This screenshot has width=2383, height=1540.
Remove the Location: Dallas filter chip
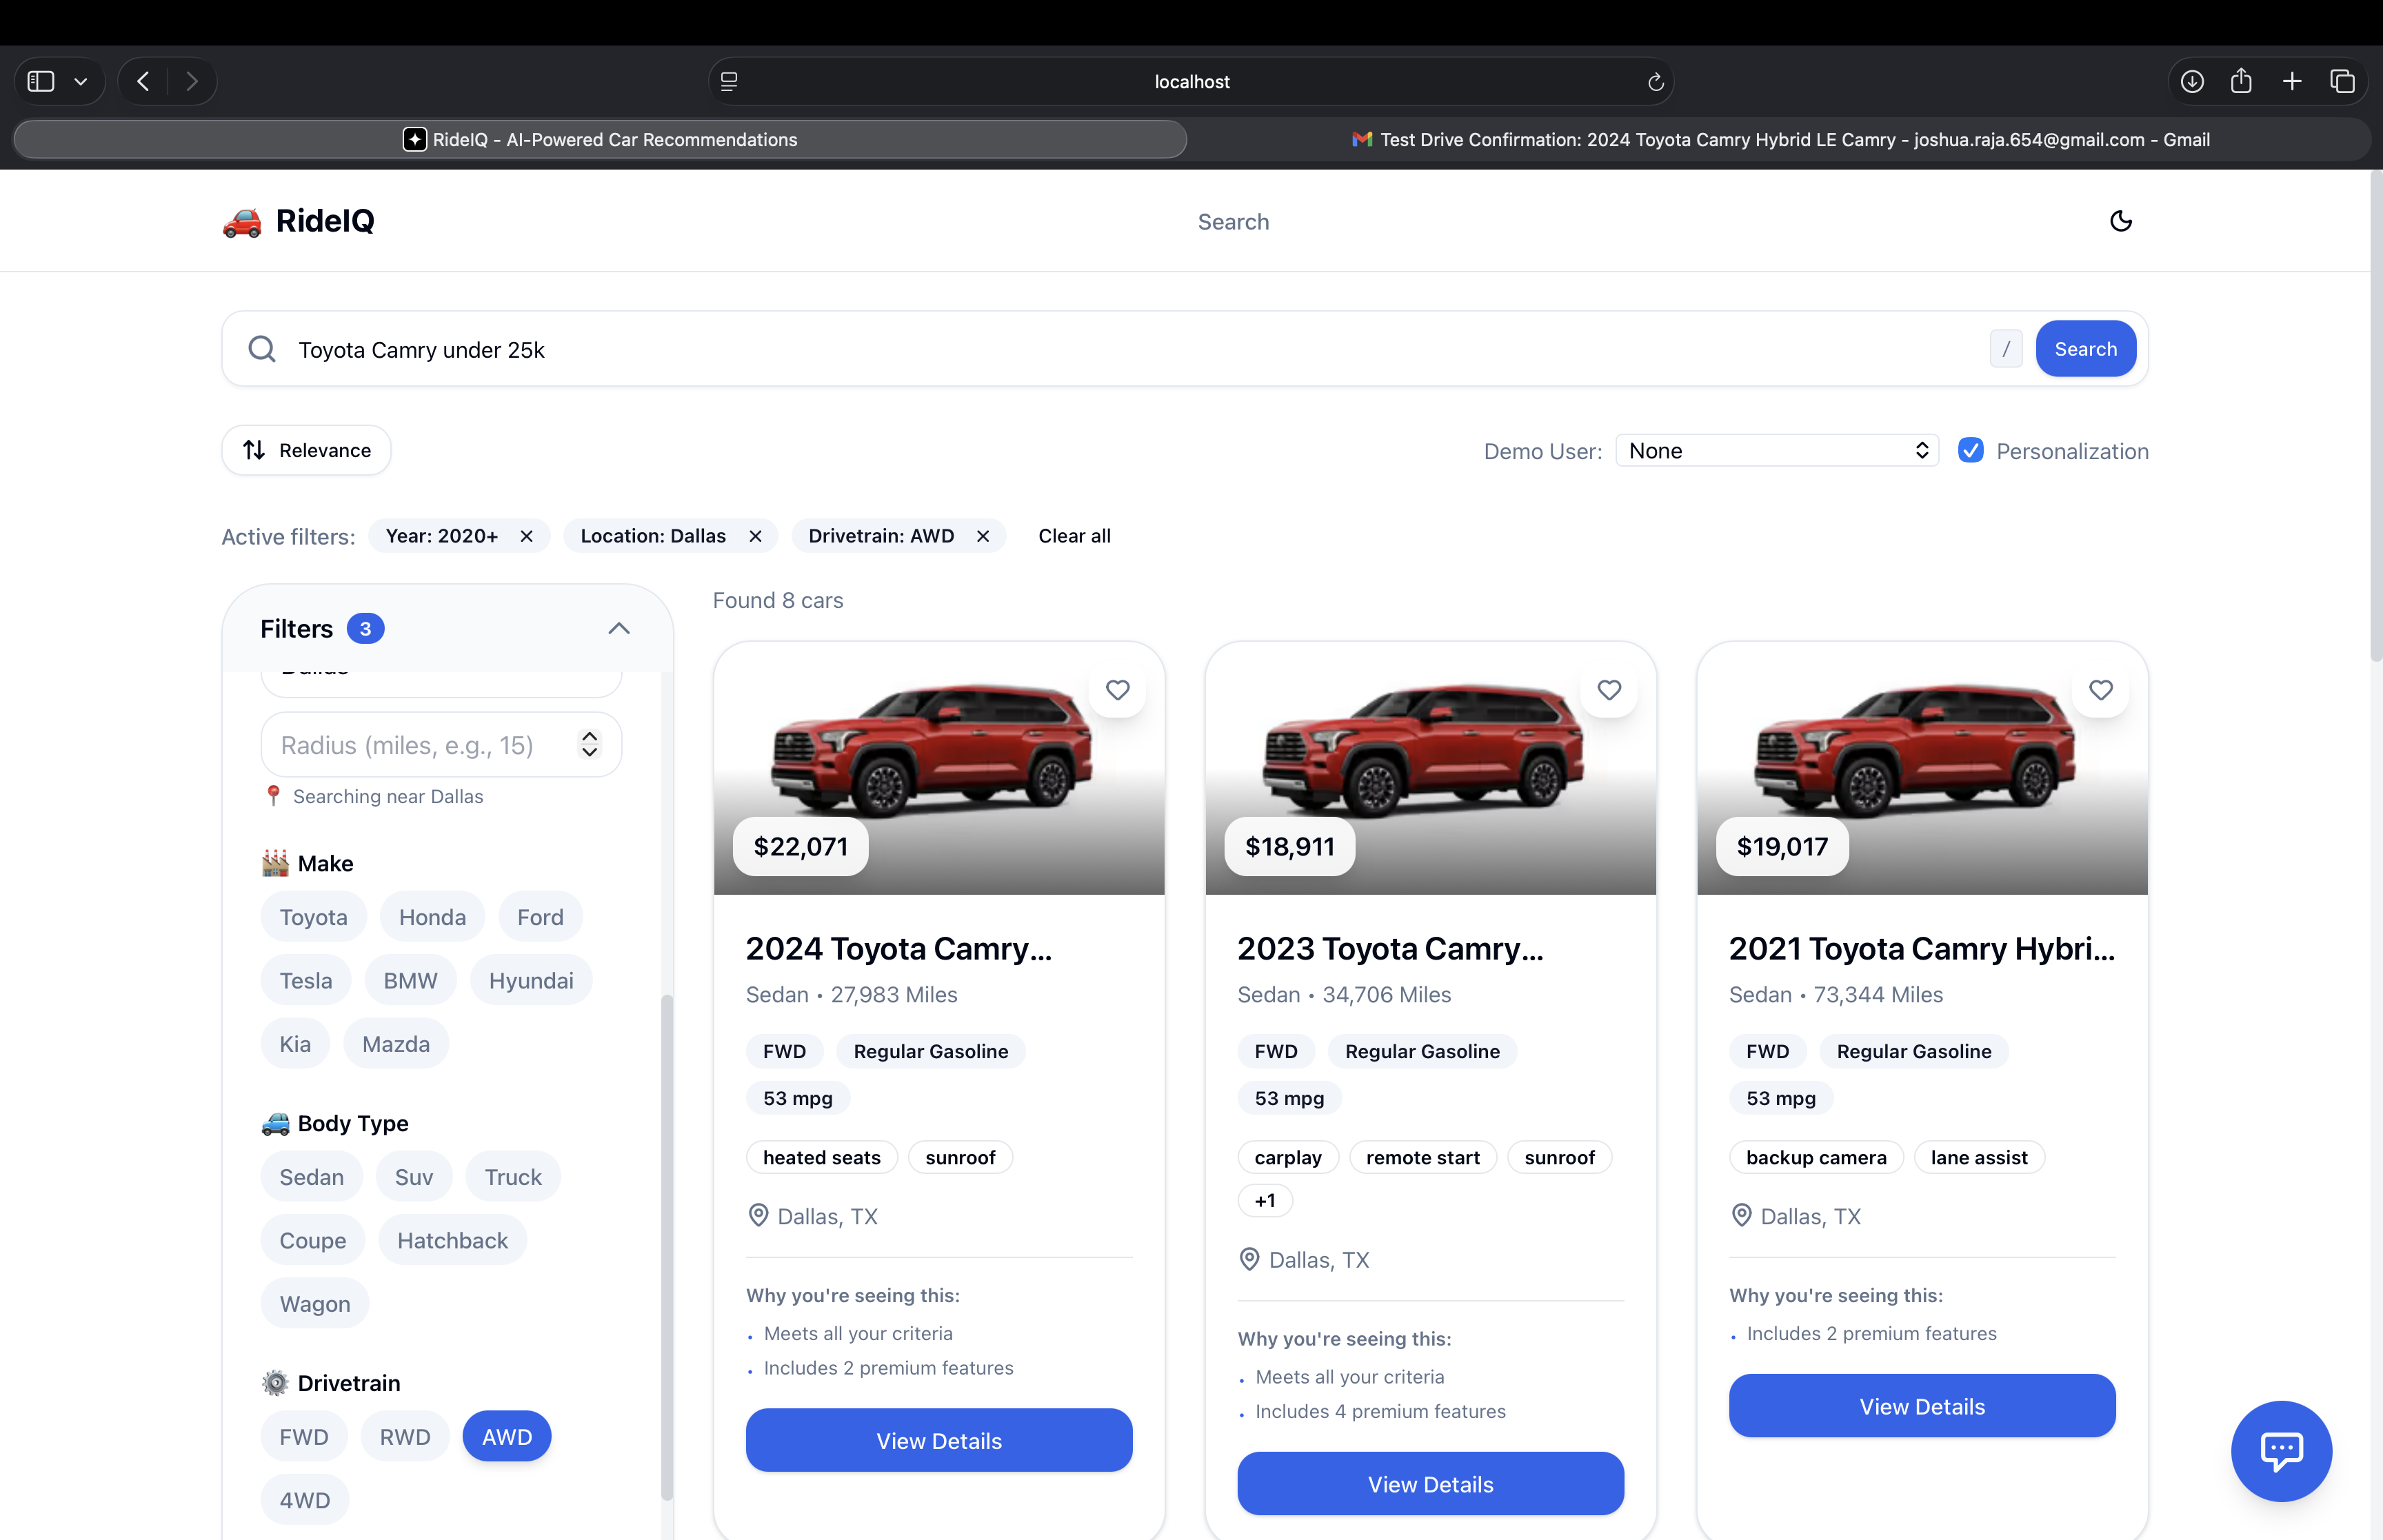(755, 536)
